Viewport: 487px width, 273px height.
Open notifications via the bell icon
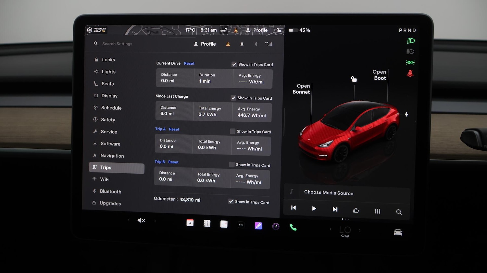pyautogui.click(x=242, y=44)
